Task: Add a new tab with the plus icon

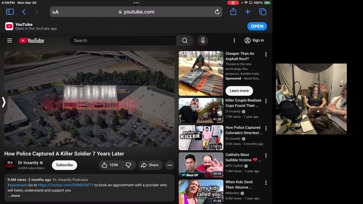Action: (x=248, y=12)
